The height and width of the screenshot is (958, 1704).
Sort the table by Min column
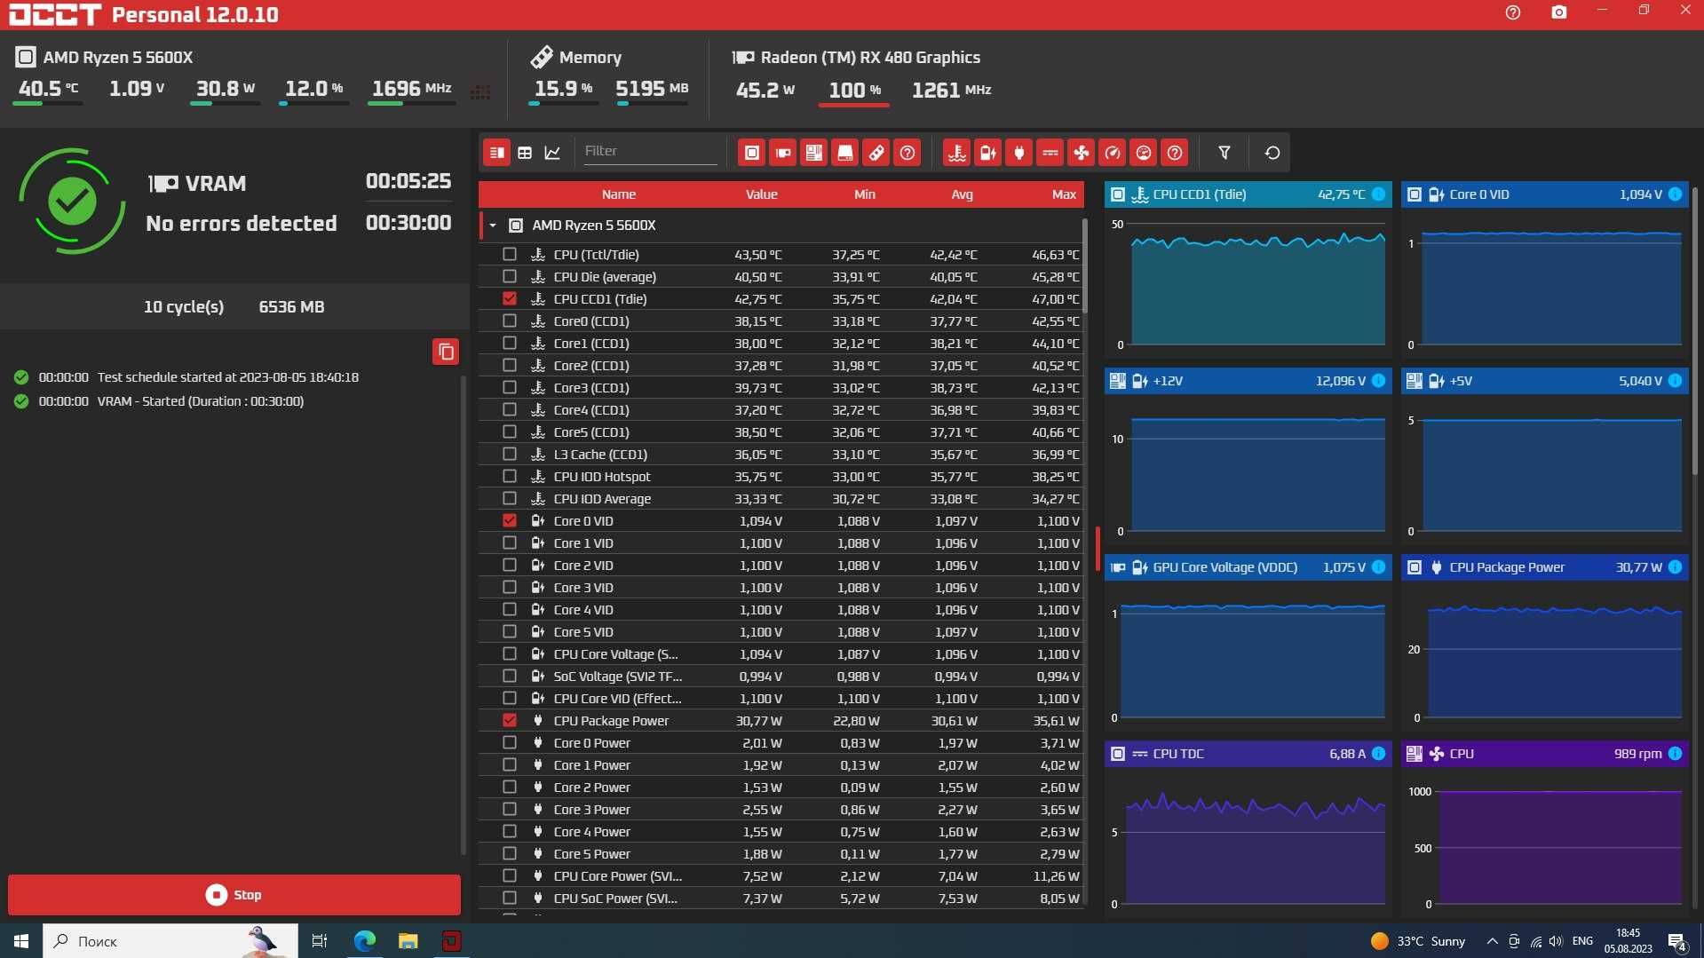865,194
